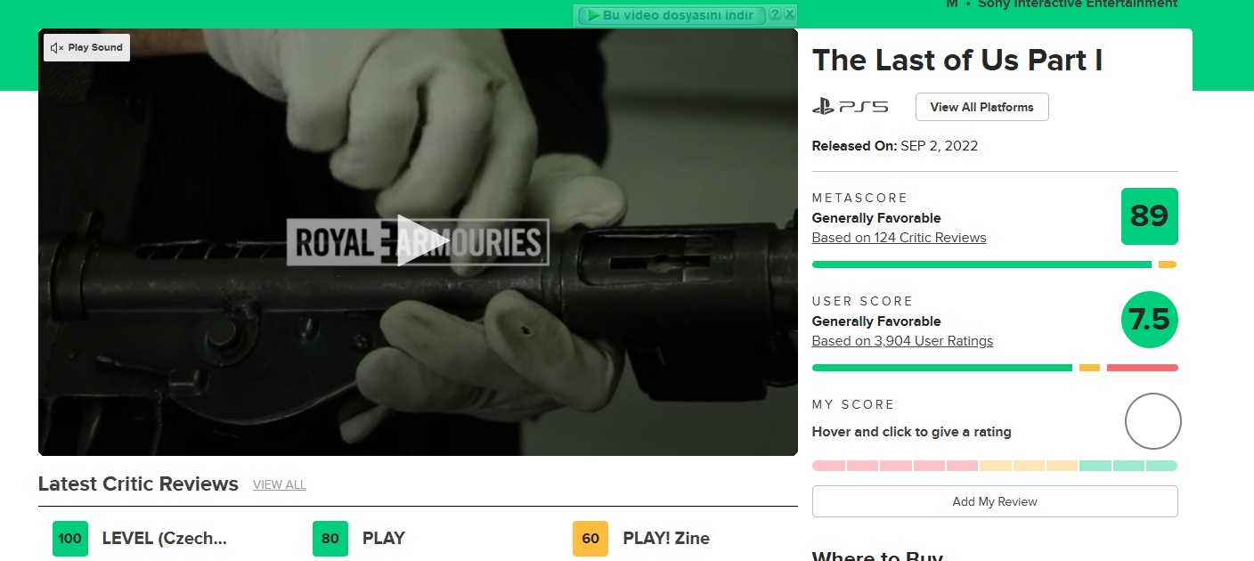The height and width of the screenshot is (561, 1254).
Task: Download the video via the green overlay button
Action: 672,15
